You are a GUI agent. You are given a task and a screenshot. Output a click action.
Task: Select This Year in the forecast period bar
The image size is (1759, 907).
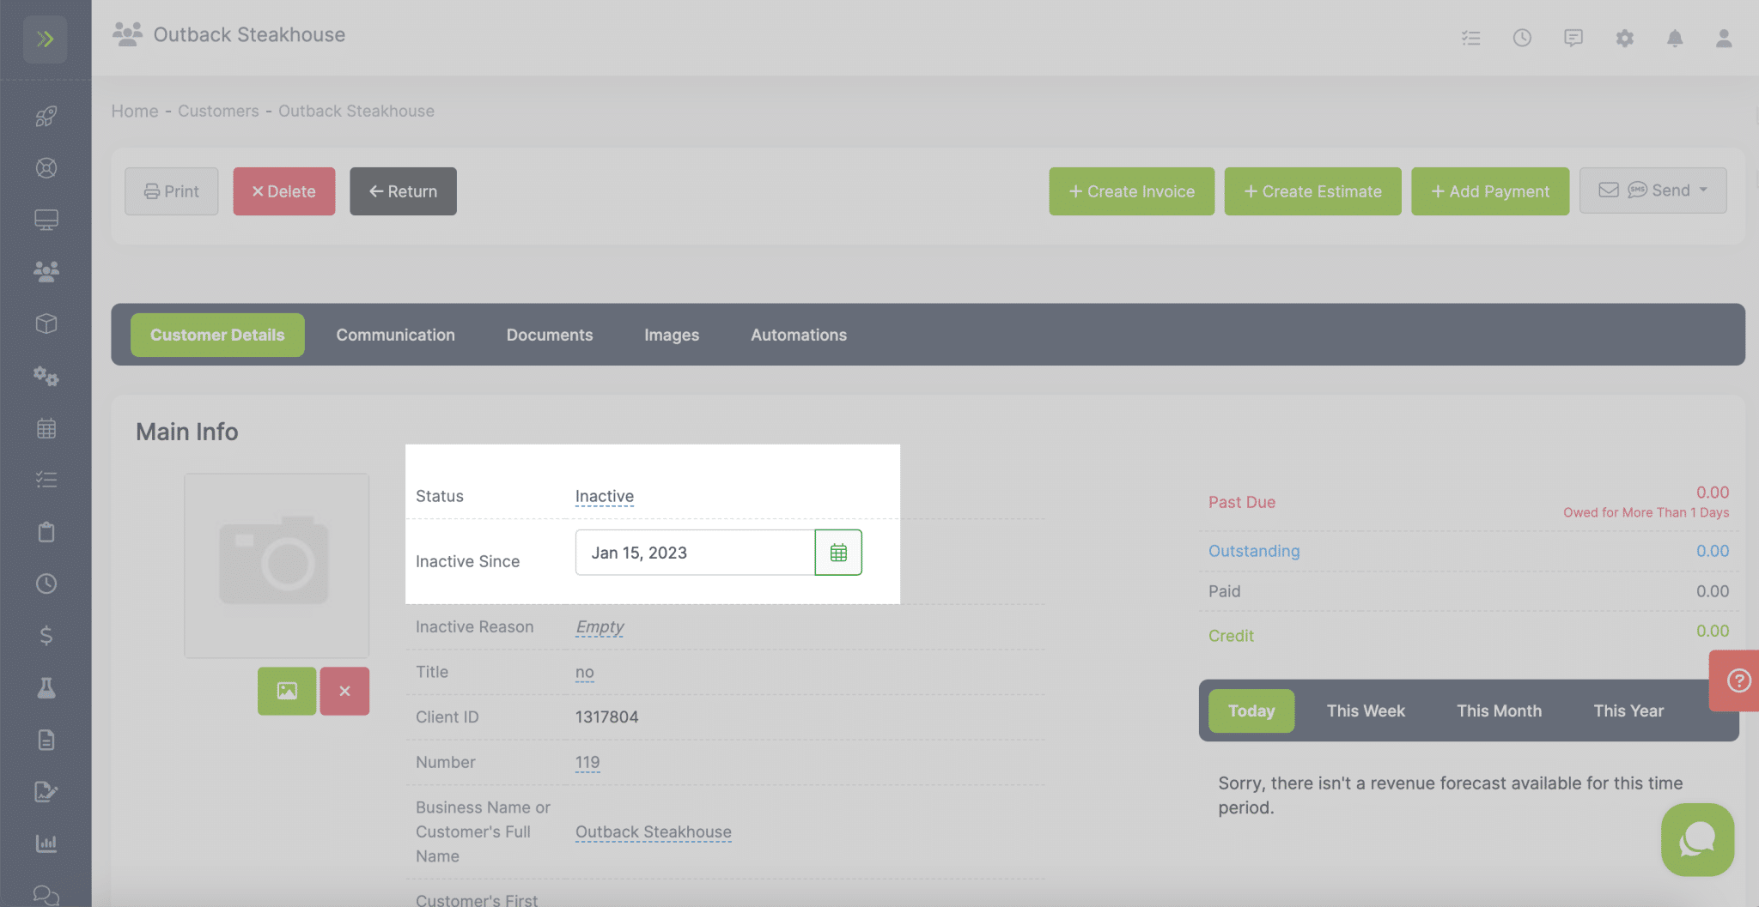pos(1628,710)
